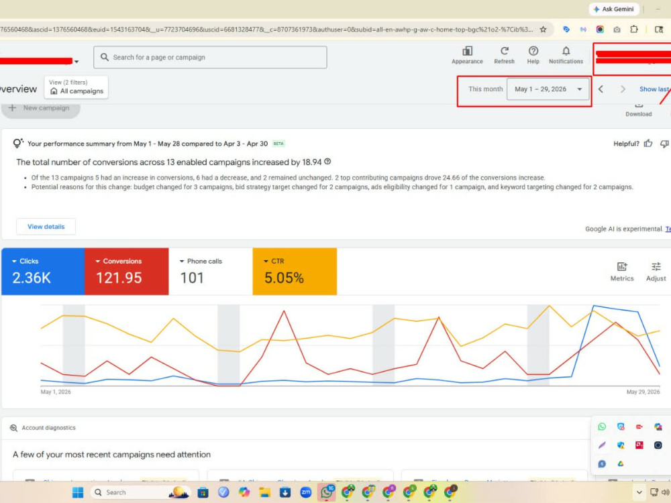Open WhatsApp in the tray overflow popup
Screen dimensions: 671x503
[602, 427]
